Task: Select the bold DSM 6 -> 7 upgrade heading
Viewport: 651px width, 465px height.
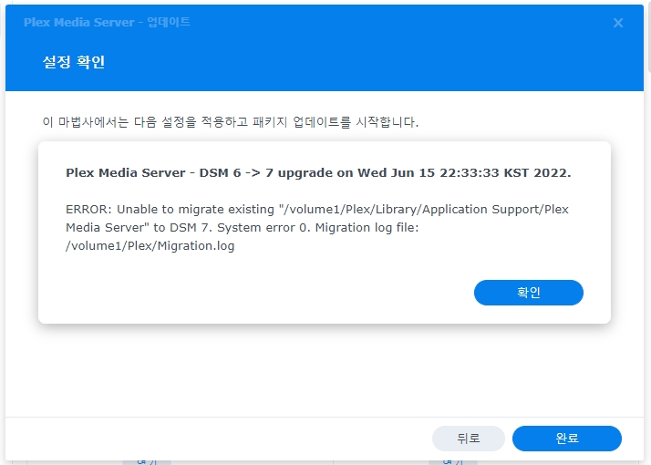Action: [318, 172]
